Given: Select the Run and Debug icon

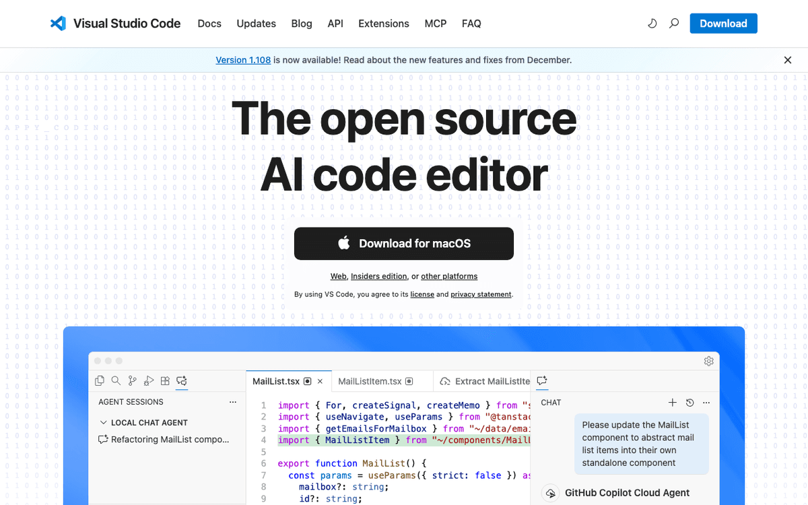Looking at the screenshot, I should click(x=149, y=380).
